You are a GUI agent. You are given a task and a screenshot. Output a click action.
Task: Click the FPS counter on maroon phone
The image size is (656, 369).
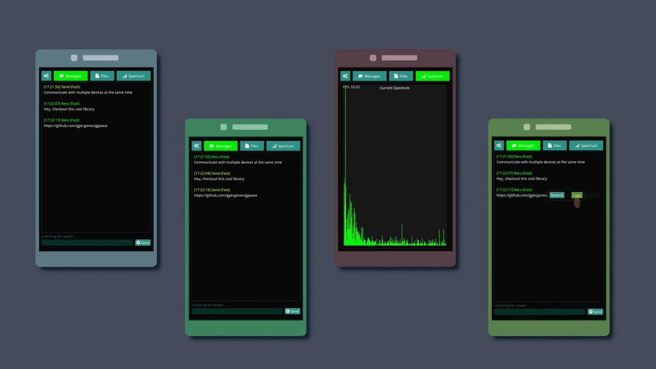[351, 87]
